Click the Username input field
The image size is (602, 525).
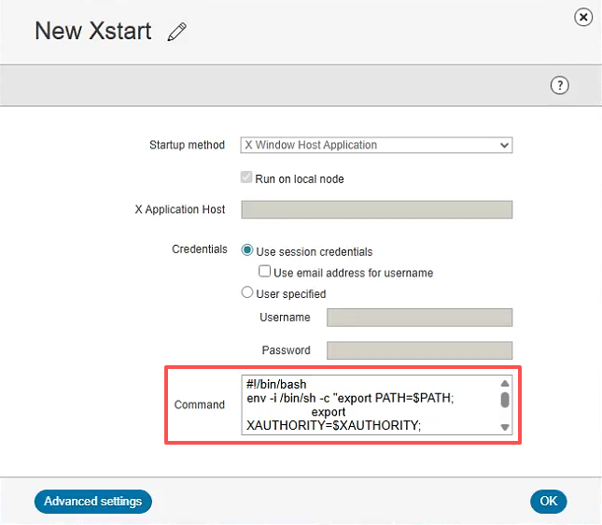coord(419,318)
